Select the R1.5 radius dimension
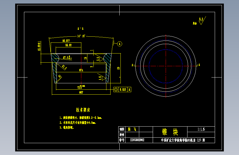 point(65,67)
